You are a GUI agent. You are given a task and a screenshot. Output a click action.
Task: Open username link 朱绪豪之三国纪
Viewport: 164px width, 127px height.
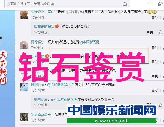coord(43,12)
